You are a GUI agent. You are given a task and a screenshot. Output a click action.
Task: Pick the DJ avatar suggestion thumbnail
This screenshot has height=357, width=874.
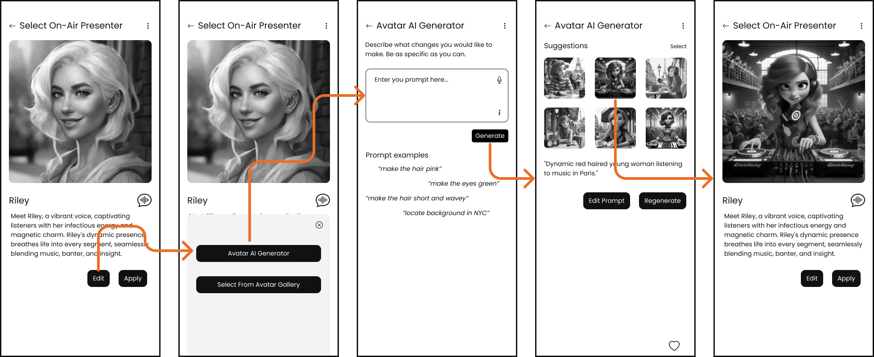click(x=615, y=78)
